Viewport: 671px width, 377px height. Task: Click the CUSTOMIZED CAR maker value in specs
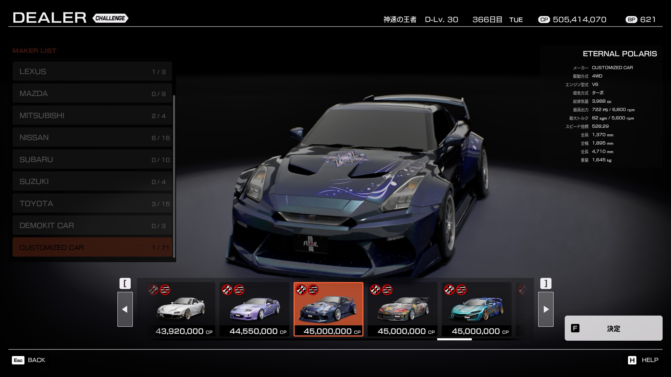pos(612,68)
